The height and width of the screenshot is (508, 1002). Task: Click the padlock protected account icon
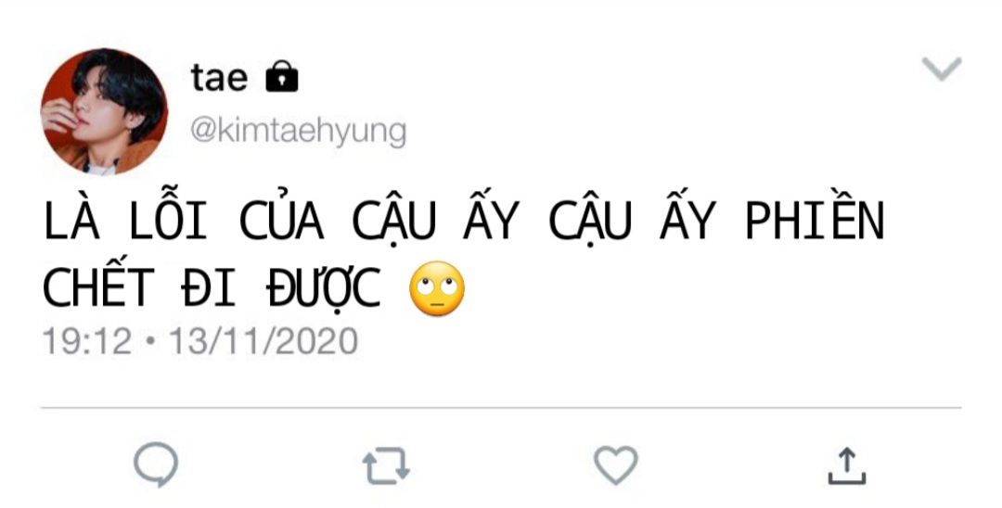pos(282,77)
